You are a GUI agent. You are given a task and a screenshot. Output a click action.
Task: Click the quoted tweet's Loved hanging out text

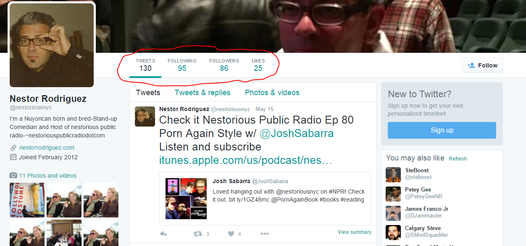[289, 195]
